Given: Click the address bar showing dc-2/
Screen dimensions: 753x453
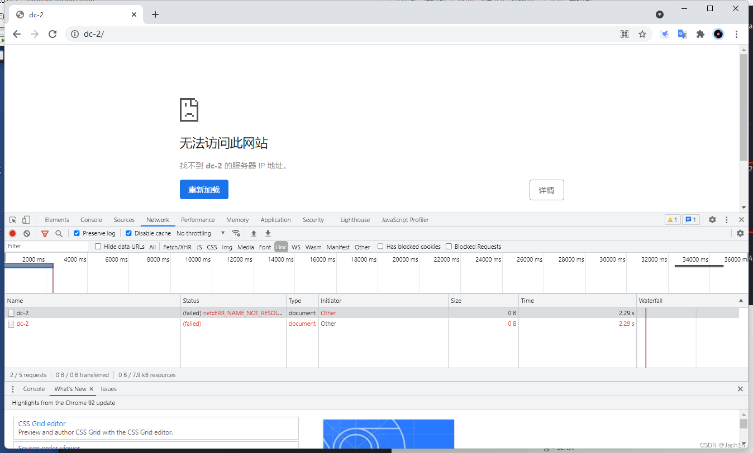Looking at the screenshot, I should pos(346,34).
